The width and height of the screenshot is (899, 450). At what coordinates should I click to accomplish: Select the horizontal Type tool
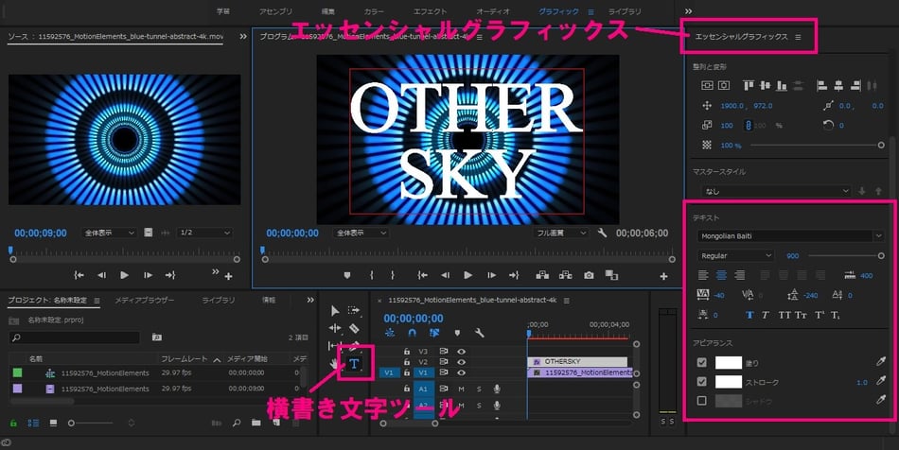click(354, 364)
